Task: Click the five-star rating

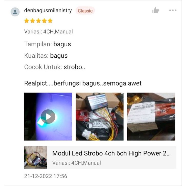Action: click(38, 21)
